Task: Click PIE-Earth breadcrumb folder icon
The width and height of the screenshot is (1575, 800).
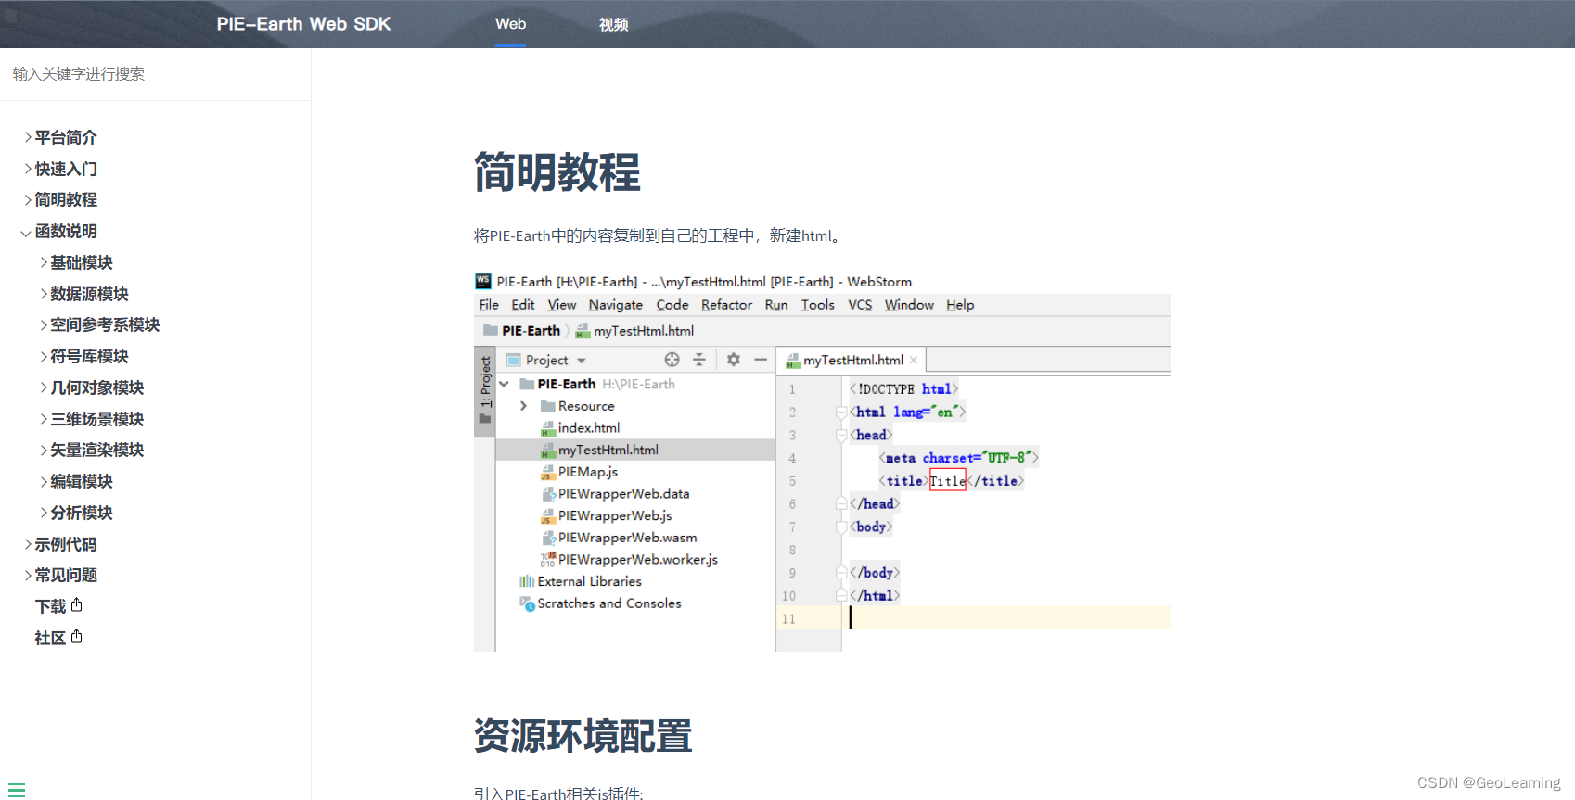Action: tap(491, 330)
